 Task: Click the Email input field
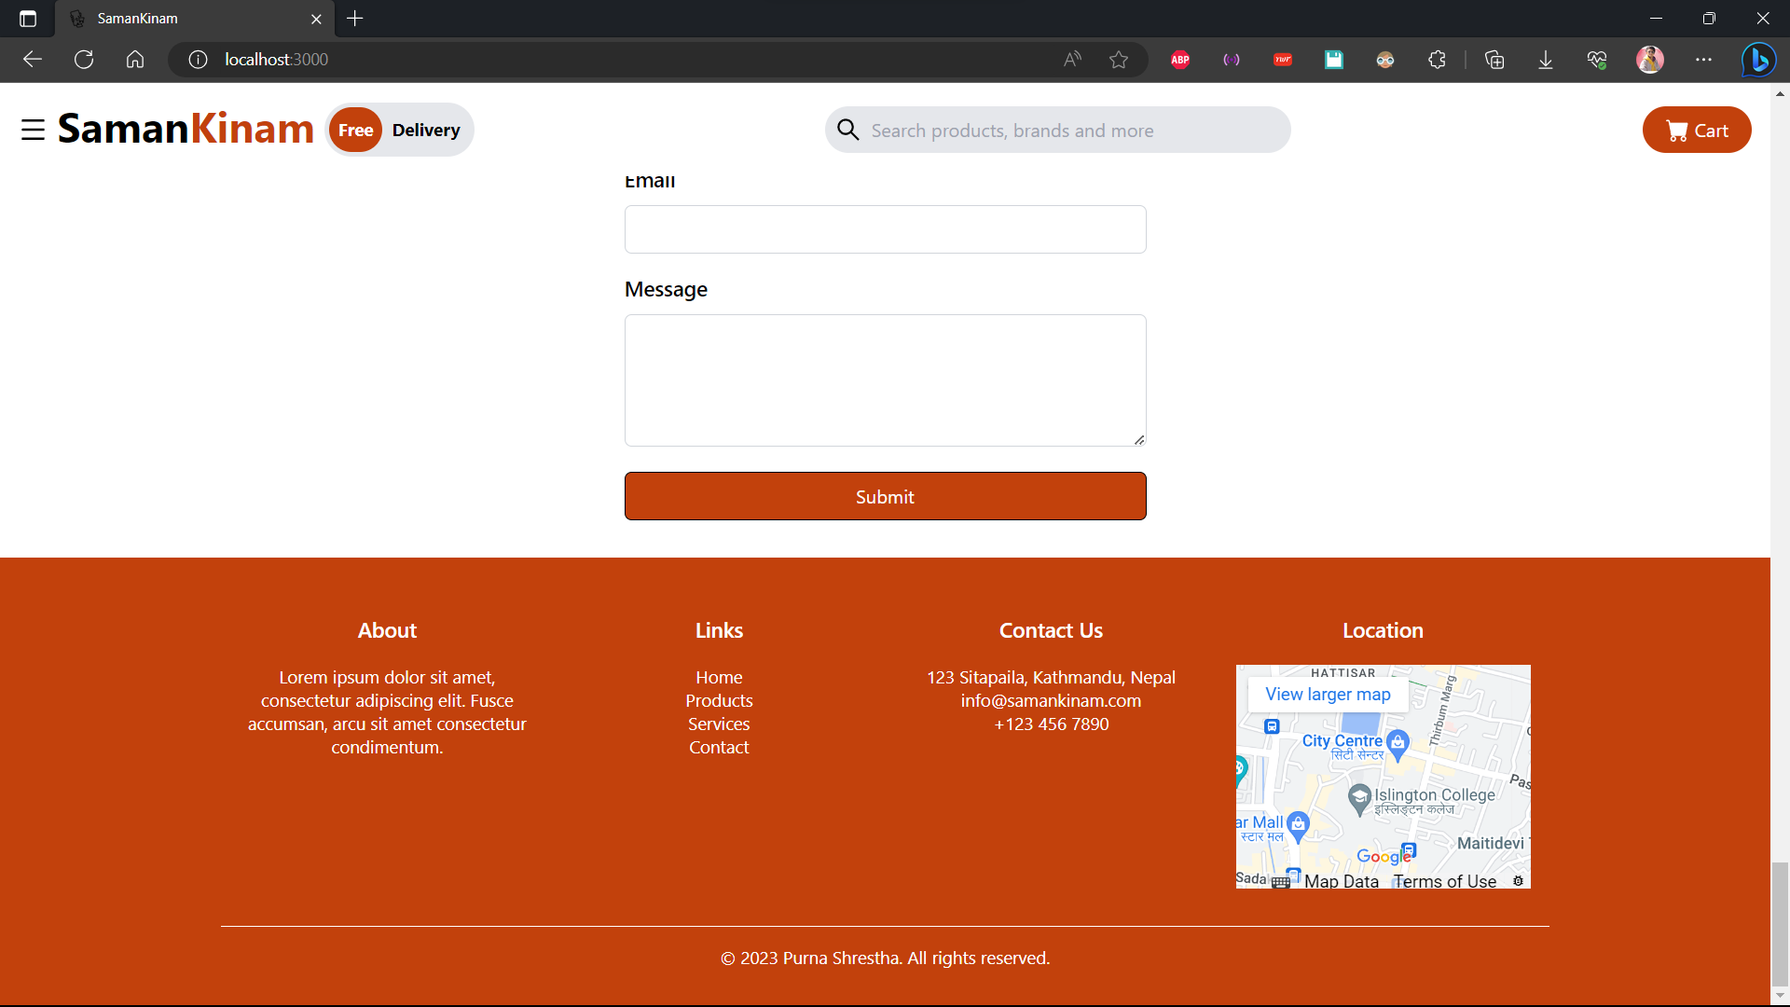[x=885, y=229]
